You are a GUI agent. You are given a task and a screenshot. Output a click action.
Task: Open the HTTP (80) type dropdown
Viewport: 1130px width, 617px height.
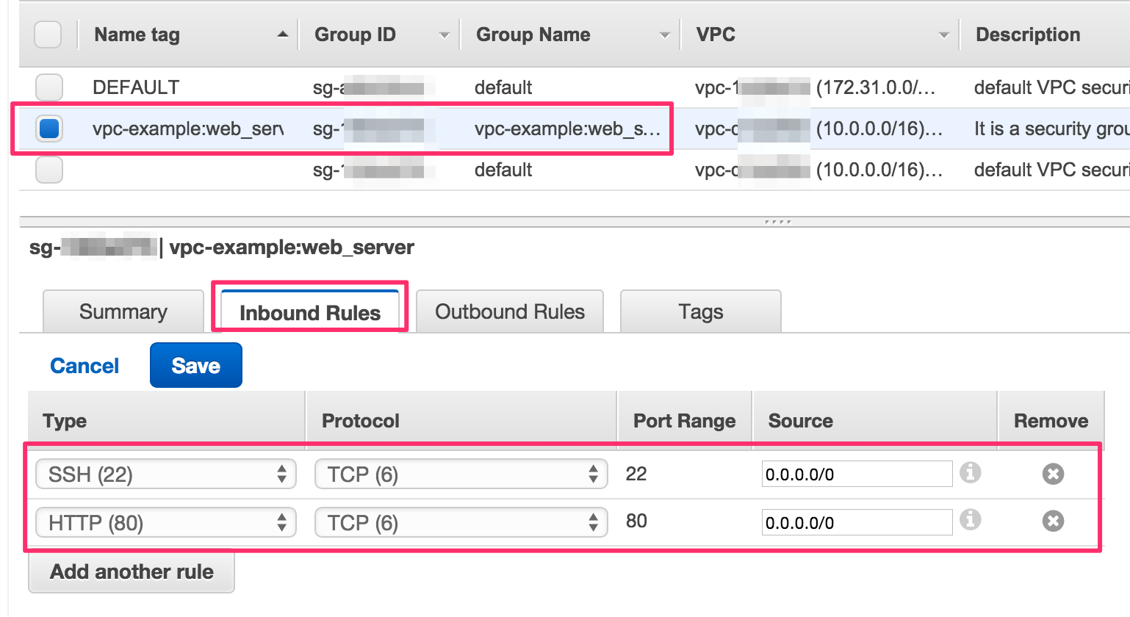pyautogui.click(x=165, y=522)
